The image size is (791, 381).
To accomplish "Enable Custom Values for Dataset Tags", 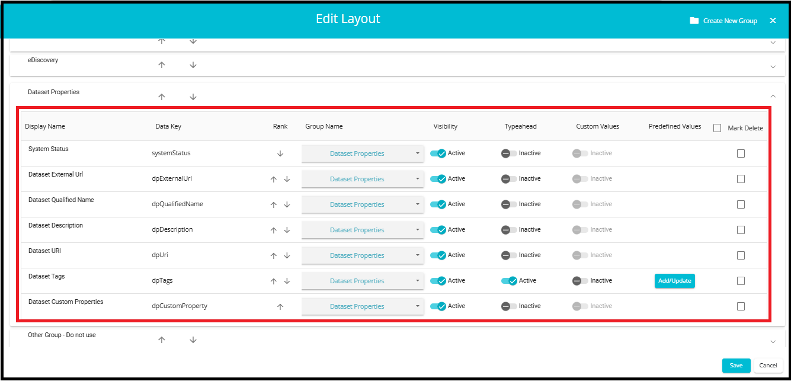I will tap(580, 281).
